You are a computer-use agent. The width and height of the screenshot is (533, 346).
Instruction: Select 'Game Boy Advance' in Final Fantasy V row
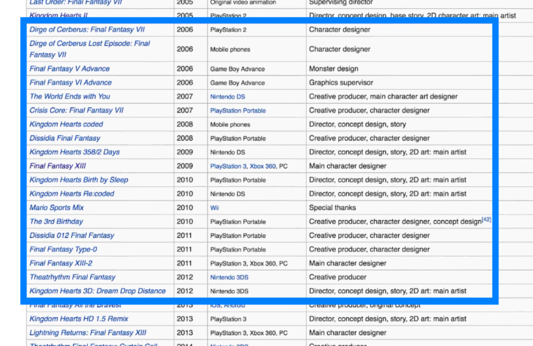237,69
